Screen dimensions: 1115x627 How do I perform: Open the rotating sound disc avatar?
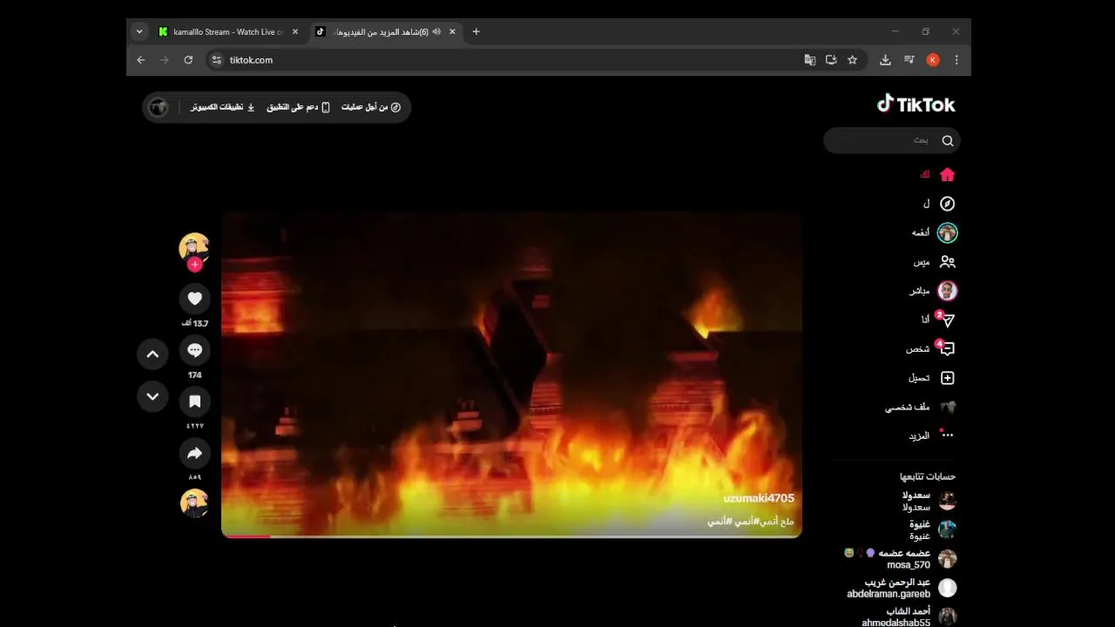point(194,503)
